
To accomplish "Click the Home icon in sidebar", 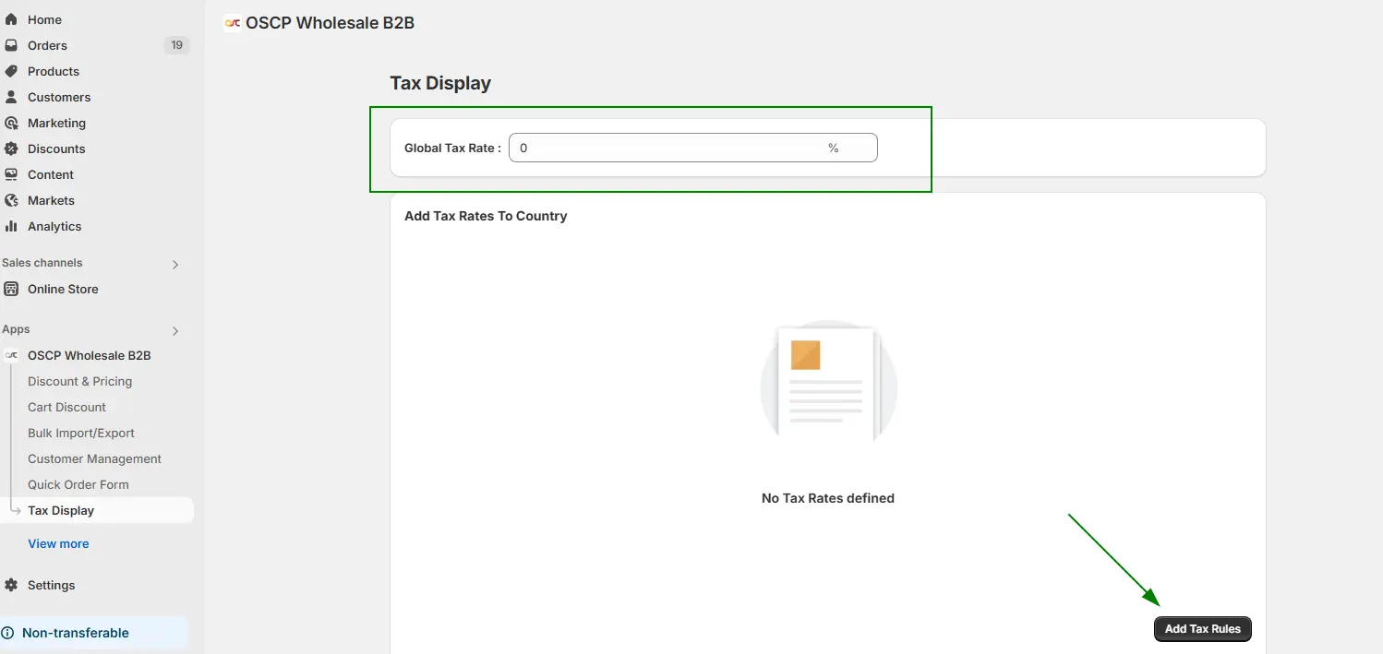I will [11, 19].
